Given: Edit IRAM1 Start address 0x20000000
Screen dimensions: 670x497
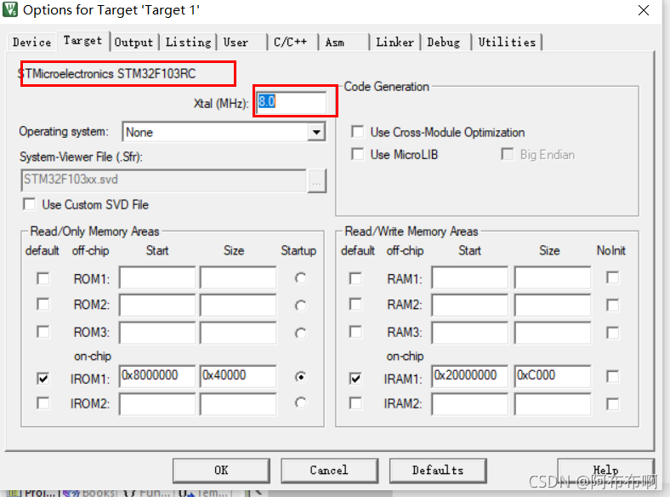Looking at the screenshot, I should 469,376.
